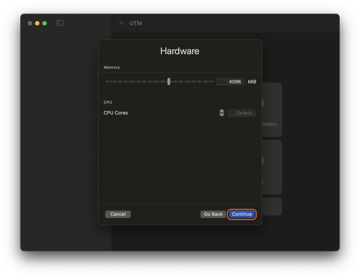Viewport: 360px width, 278px height.
Task: Click the Continue button
Action: click(x=242, y=214)
